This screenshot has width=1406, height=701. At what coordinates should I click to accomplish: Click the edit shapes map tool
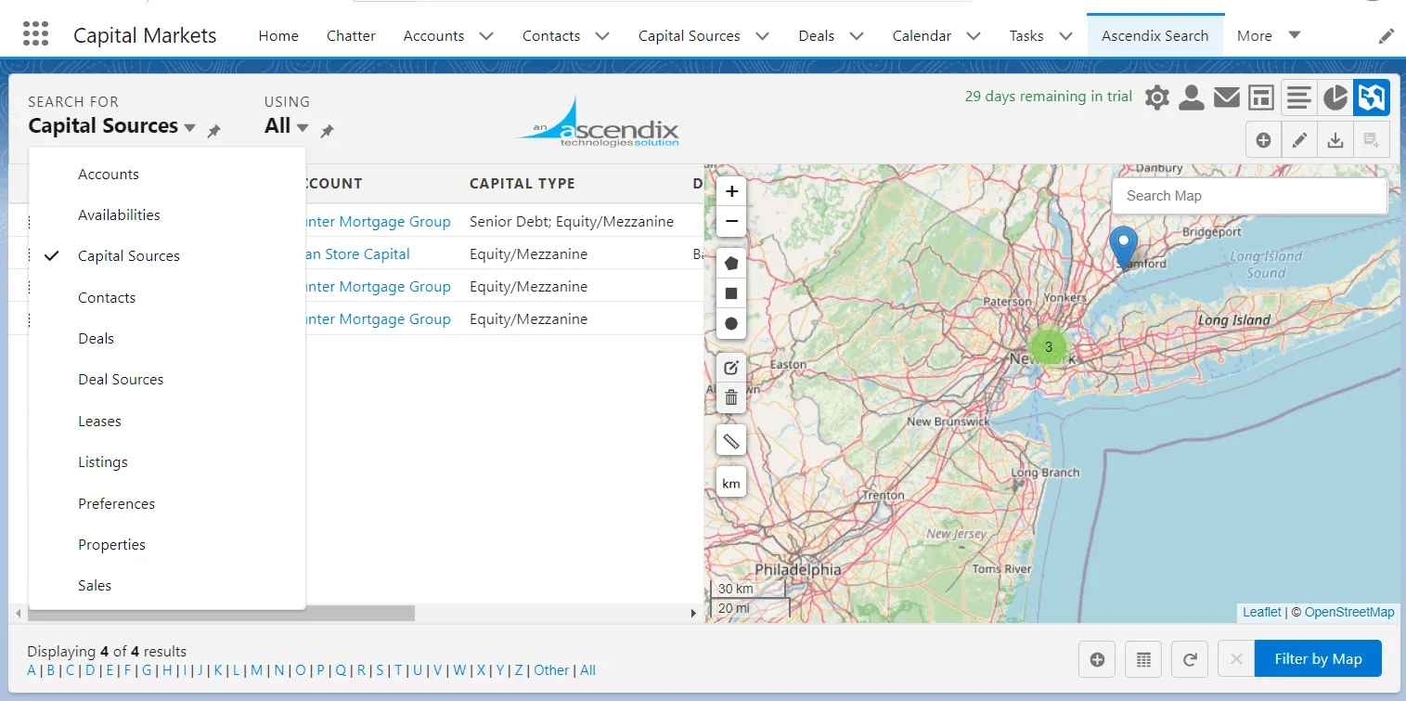click(731, 367)
